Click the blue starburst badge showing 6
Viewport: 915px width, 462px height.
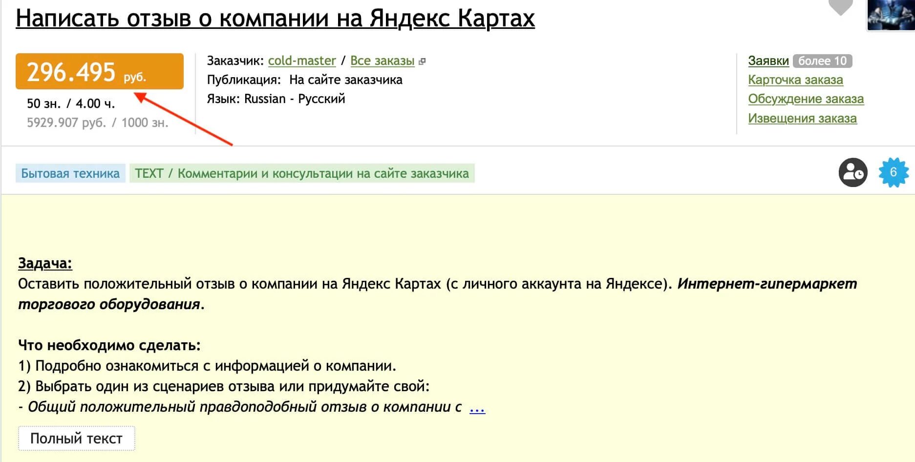click(x=894, y=172)
